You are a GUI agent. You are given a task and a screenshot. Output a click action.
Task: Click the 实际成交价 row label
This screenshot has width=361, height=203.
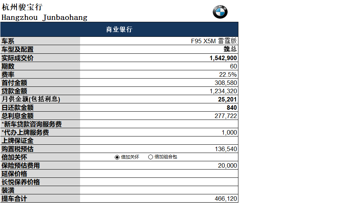[18, 58]
